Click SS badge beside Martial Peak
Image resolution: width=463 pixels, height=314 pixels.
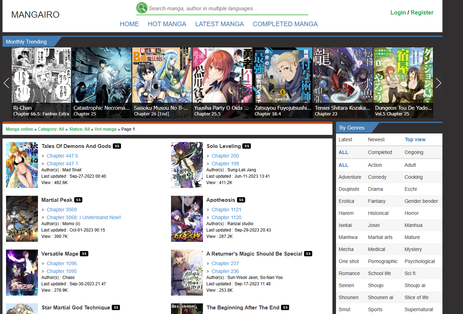click(79, 200)
